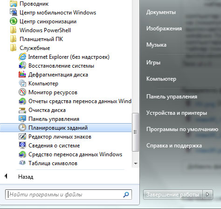221x209 pixels.
Task: Expand the Планшетный ПК folder
Action: point(41,39)
